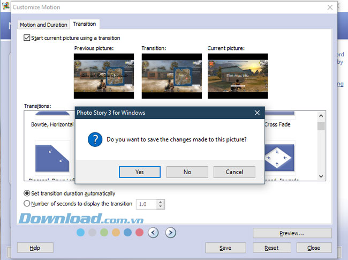
Task: Choose No in the save changes dialog
Action: coord(187,172)
